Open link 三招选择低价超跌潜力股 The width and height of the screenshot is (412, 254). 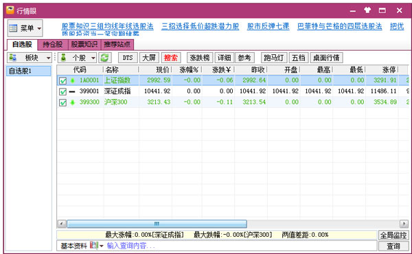tap(201, 26)
